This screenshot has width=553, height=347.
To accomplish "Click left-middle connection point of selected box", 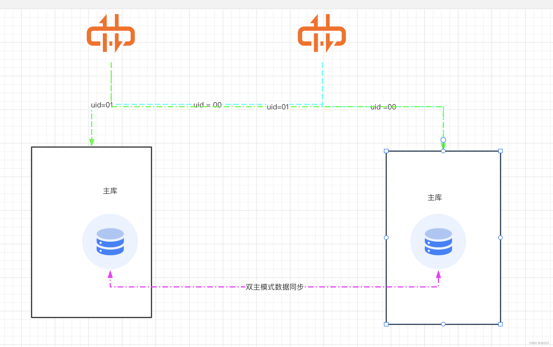I will tap(386, 238).
